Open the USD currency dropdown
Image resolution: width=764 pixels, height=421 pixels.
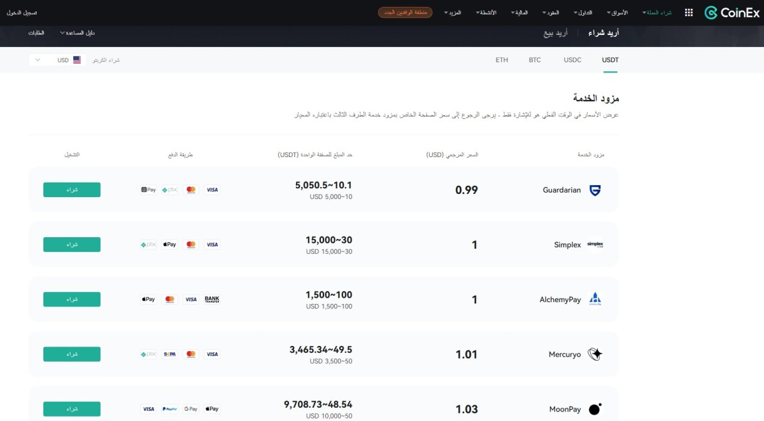click(x=57, y=60)
